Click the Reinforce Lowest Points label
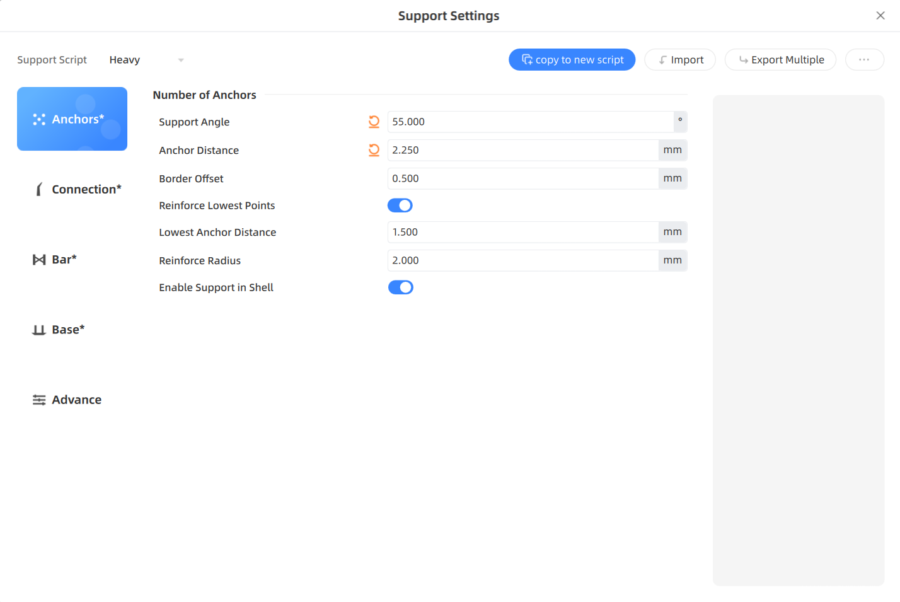This screenshot has height=602, width=900. pyautogui.click(x=217, y=205)
